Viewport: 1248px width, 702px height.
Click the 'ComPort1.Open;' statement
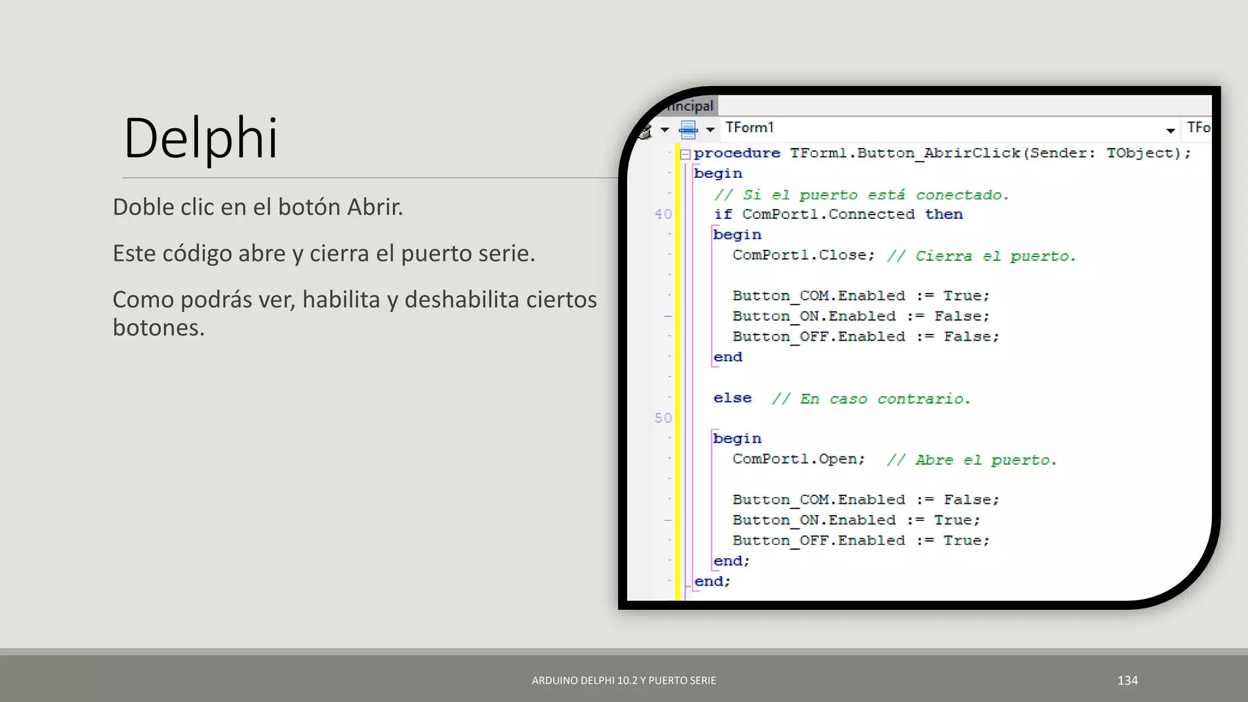(x=799, y=459)
